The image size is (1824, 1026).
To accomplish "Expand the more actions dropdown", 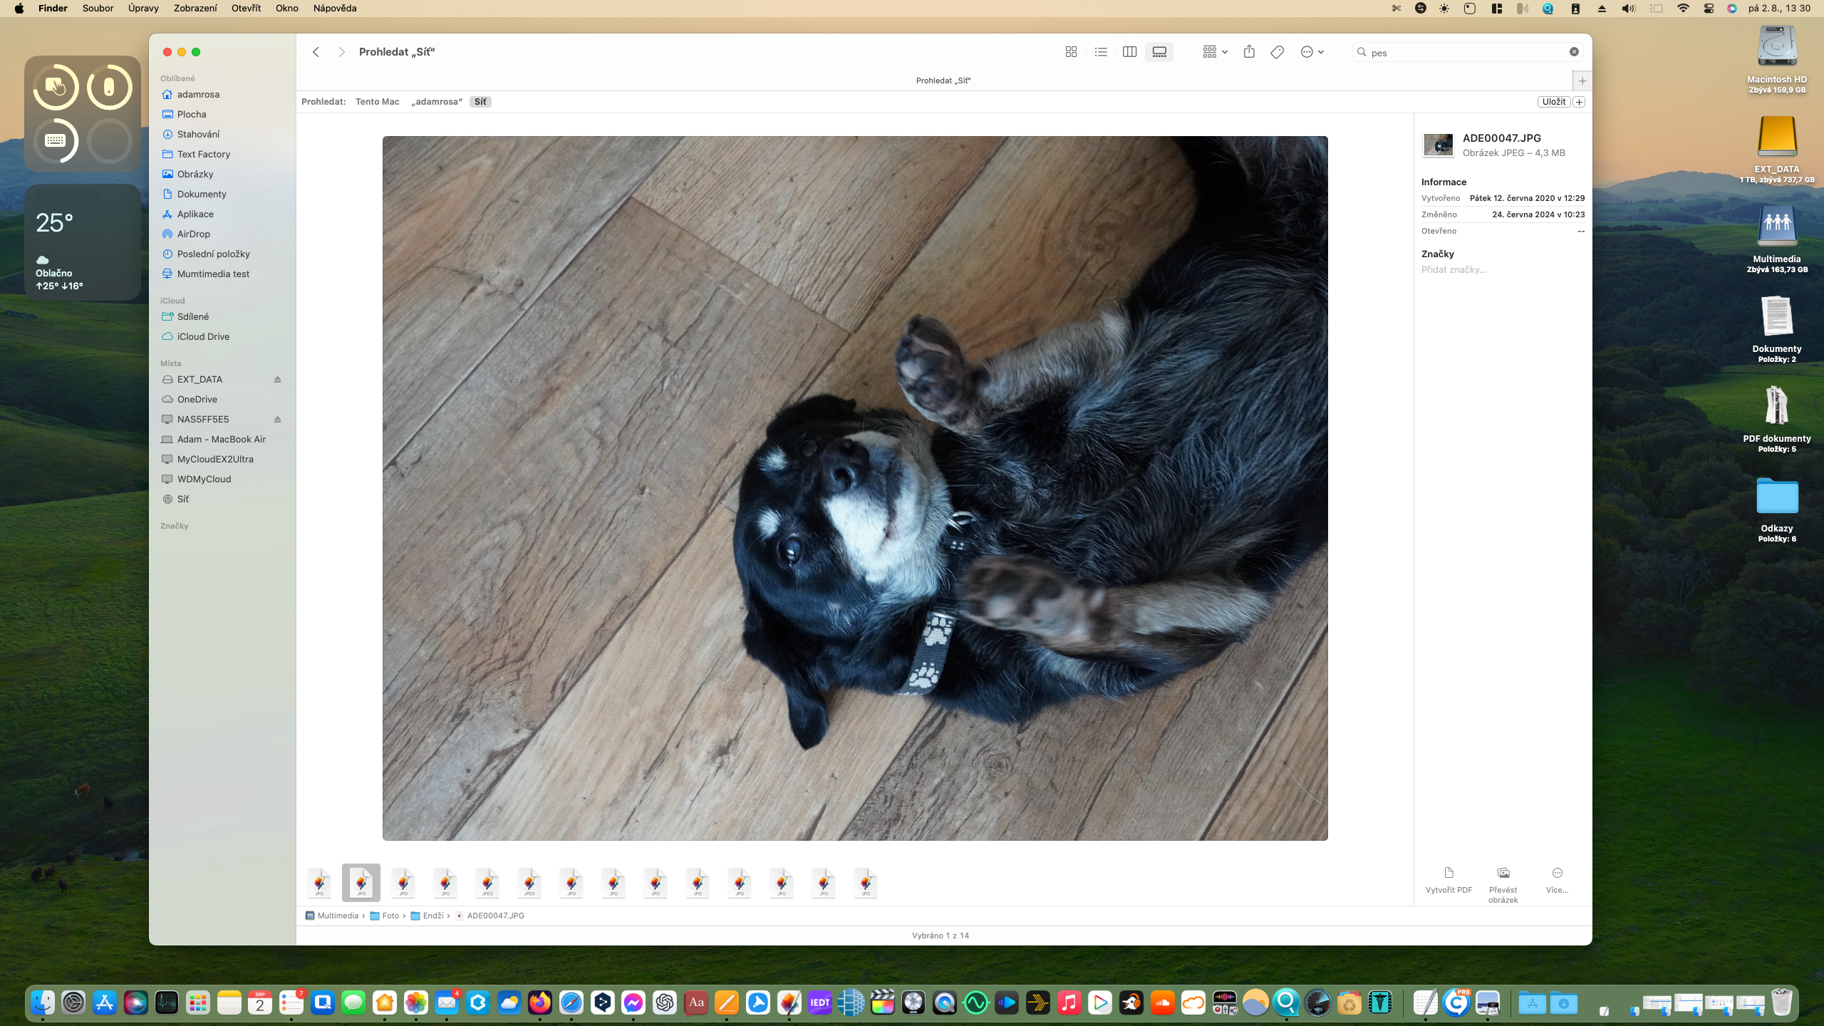I will point(1312,52).
